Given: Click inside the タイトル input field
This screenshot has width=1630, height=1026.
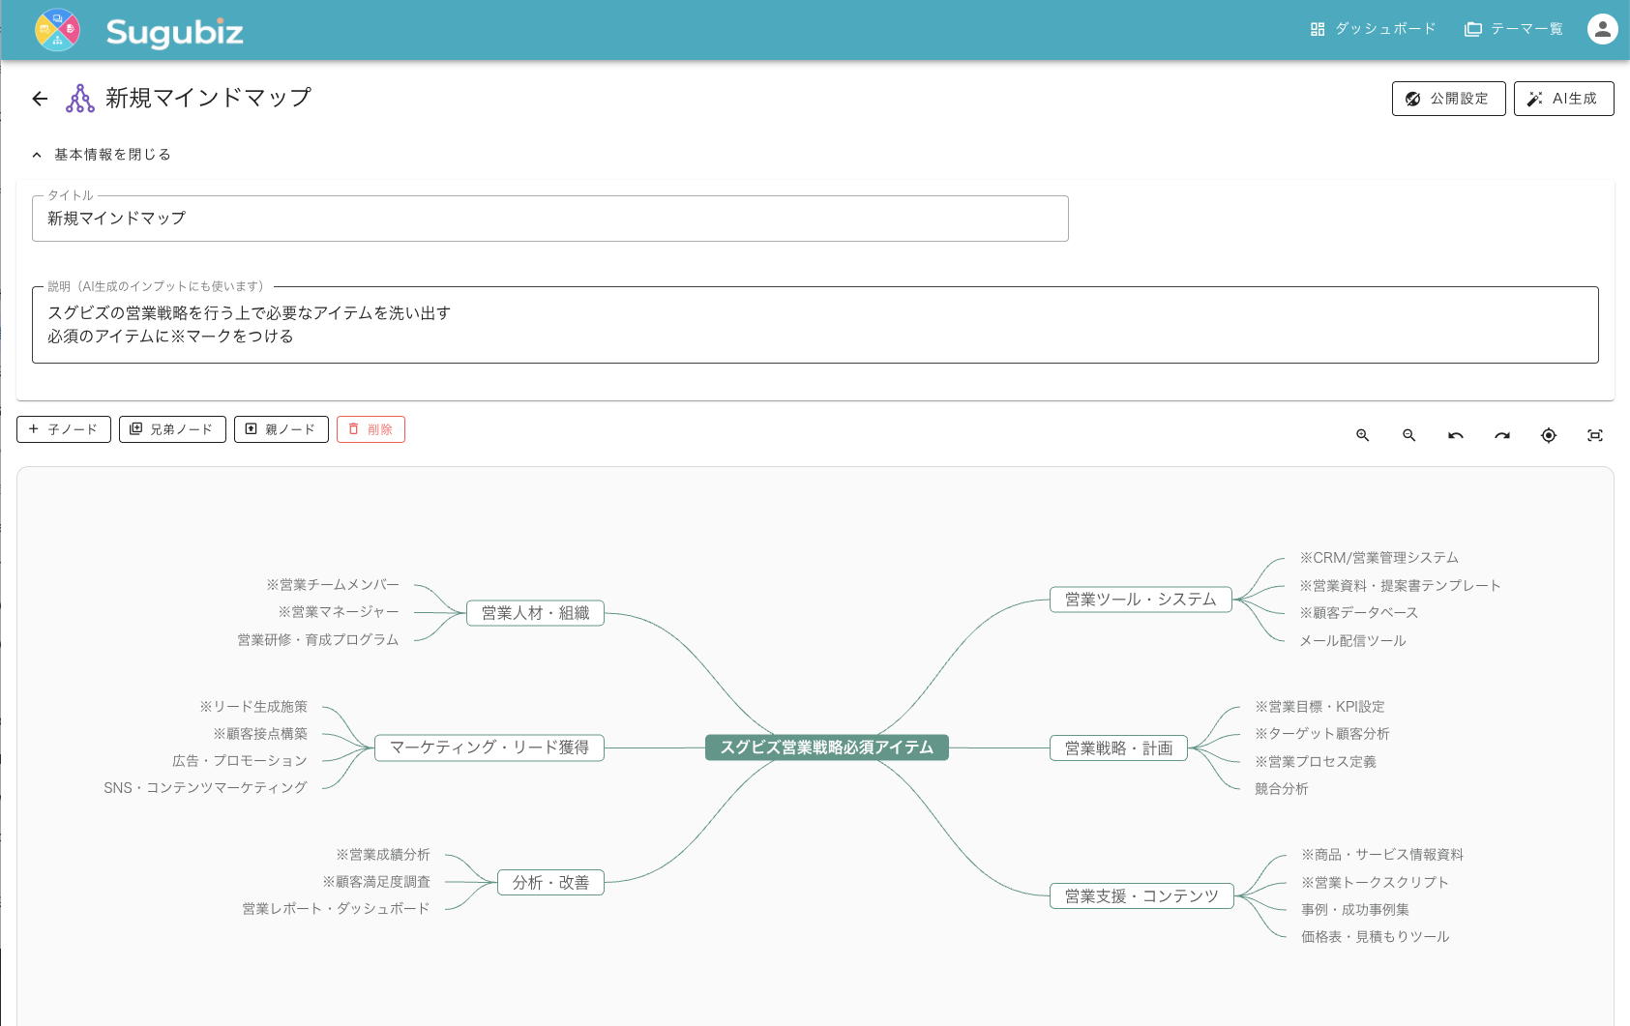Looking at the screenshot, I should [x=549, y=219].
